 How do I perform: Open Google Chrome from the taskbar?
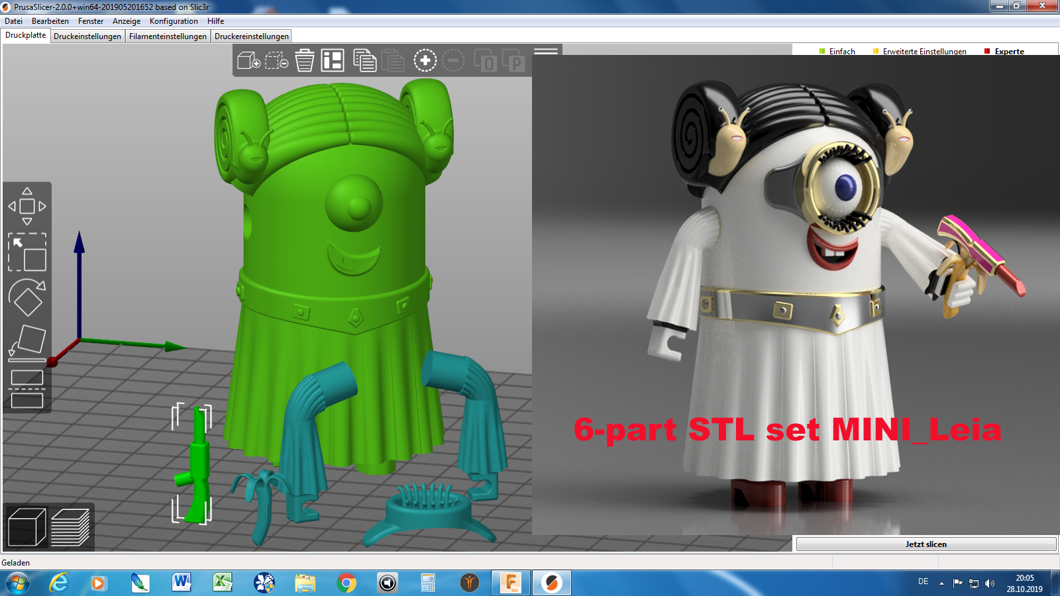pos(346,583)
